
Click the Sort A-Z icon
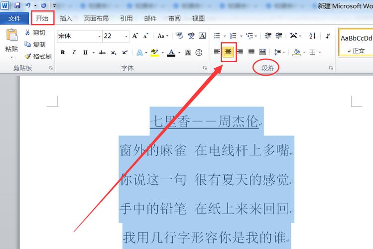[x=312, y=36]
